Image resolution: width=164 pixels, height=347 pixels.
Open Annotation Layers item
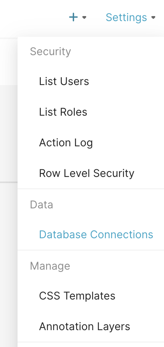(91, 326)
